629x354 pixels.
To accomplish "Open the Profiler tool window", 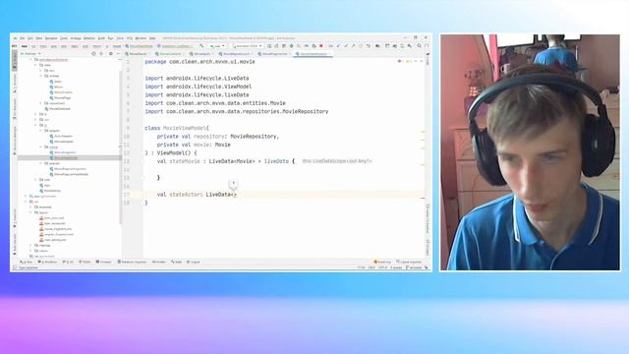I will click(x=159, y=263).
